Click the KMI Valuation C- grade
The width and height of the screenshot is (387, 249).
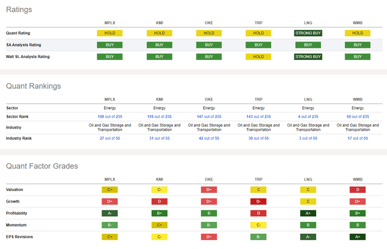pos(160,190)
